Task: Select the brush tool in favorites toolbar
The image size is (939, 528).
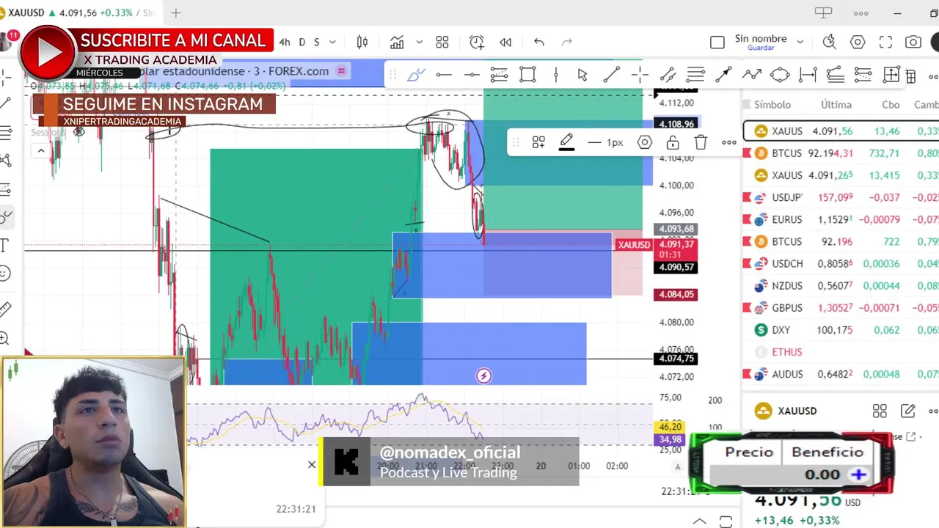Action: [416, 75]
